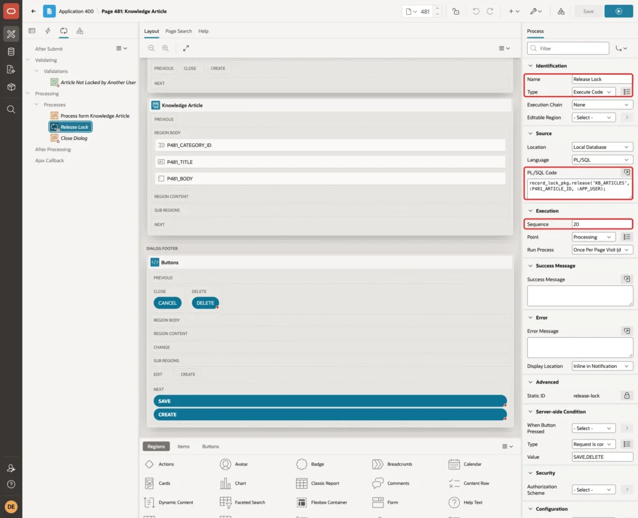Select the Buttons gallery tab

coord(211,446)
